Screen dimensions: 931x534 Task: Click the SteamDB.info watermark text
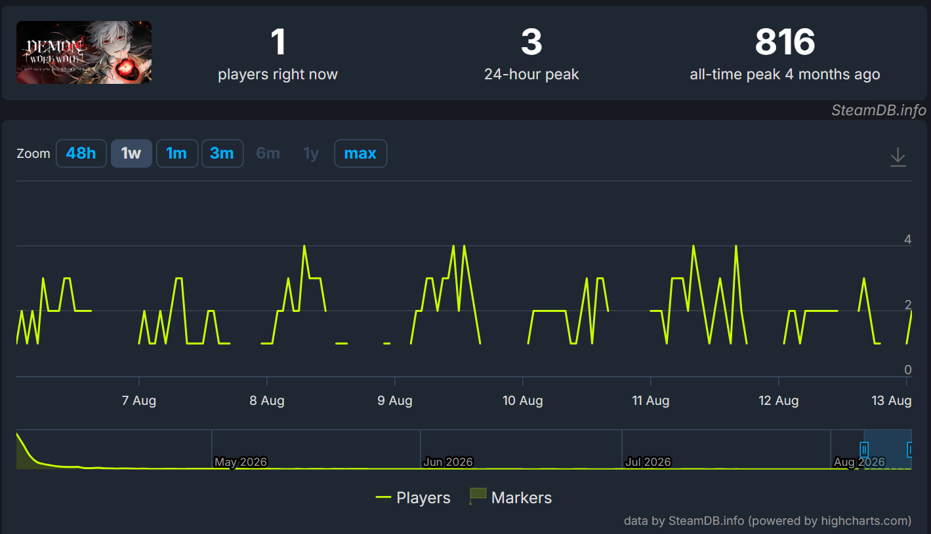coord(879,110)
